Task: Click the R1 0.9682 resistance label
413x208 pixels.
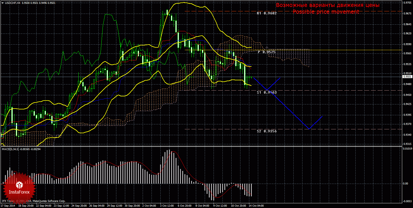Action: click(x=266, y=13)
